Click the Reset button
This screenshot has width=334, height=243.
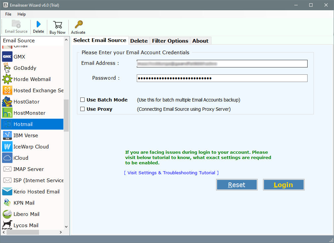click(237, 185)
